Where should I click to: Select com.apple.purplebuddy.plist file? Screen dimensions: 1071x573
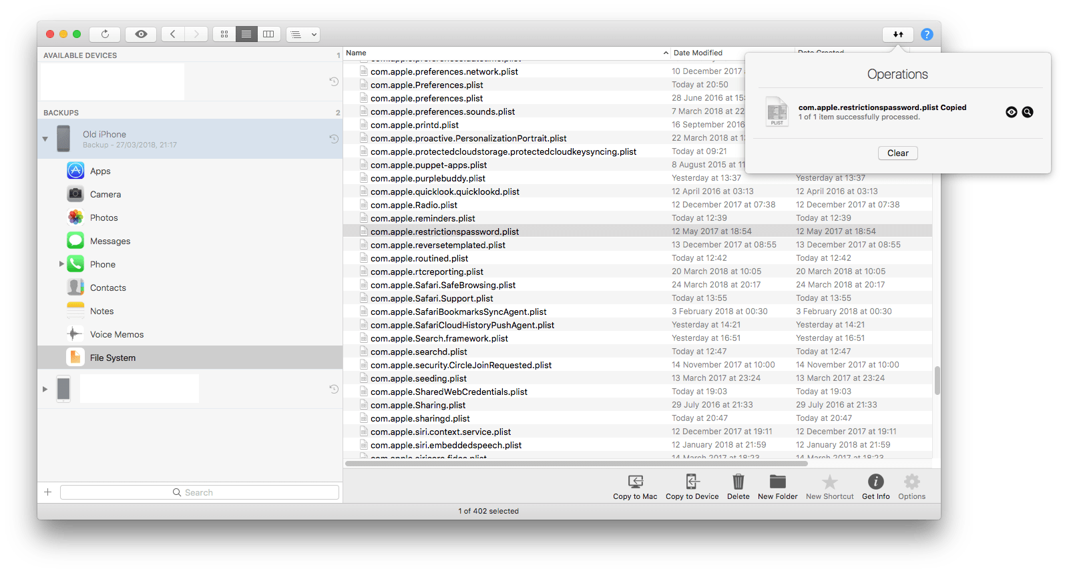(x=428, y=178)
